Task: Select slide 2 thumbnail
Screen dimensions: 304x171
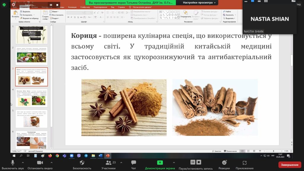Action: (31, 56)
